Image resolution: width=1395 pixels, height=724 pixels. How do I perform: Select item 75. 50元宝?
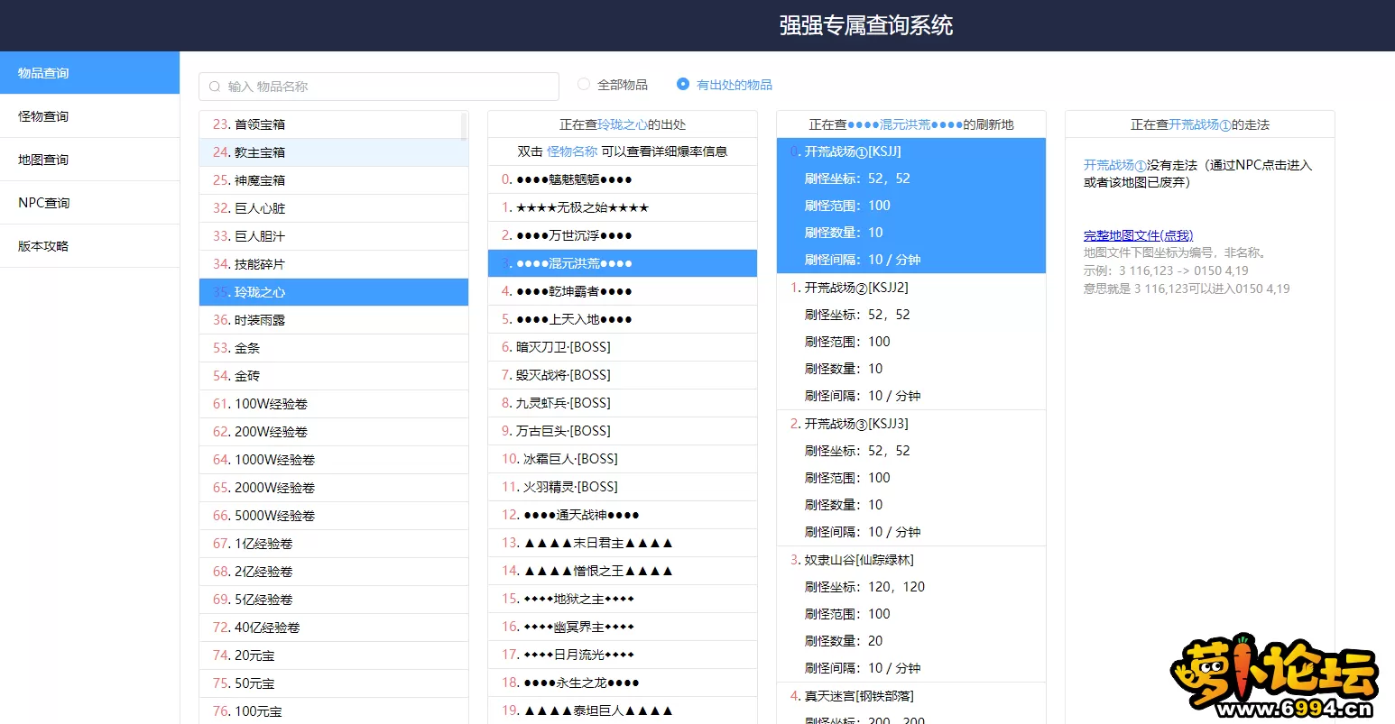pyautogui.click(x=334, y=683)
